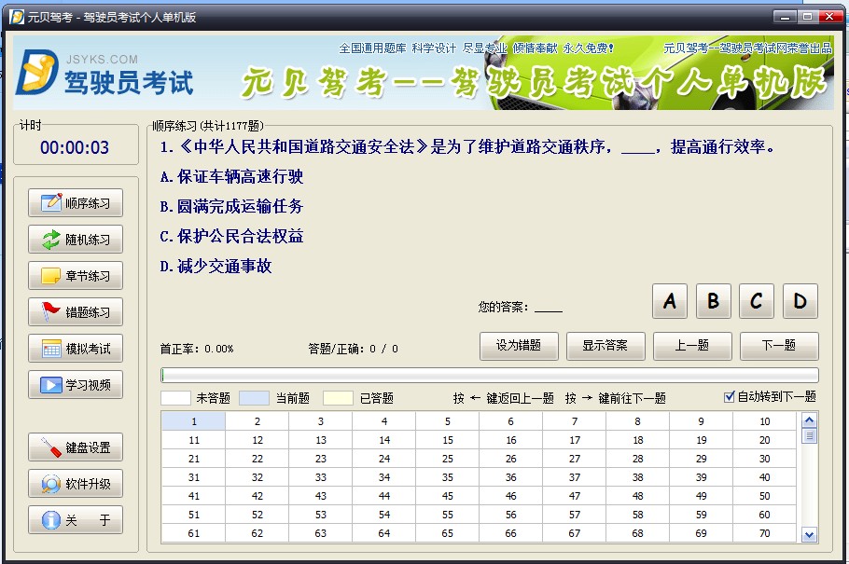Go to next question with 下一题
This screenshot has height=564, width=849.
click(x=779, y=346)
